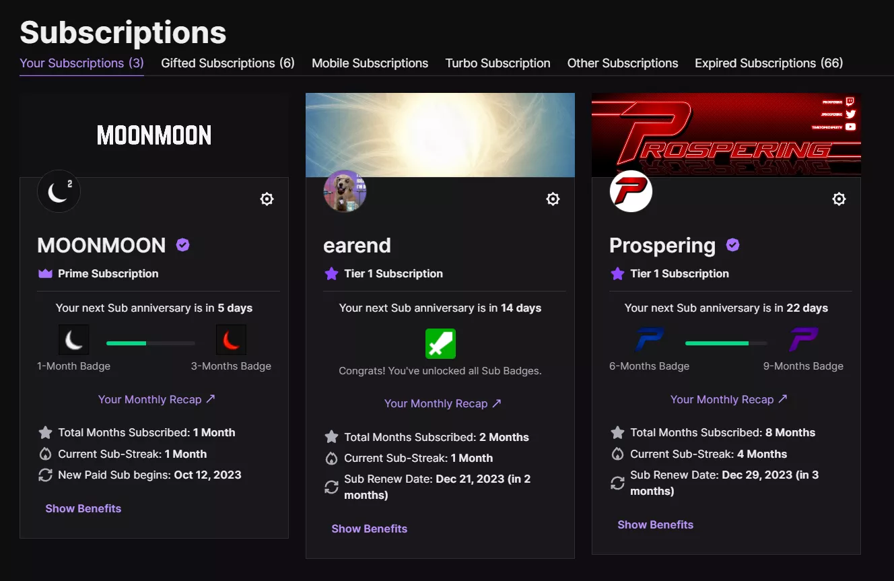This screenshot has width=894, height=581.
Task: Open Prospering subscription settings gear
Action: click(839, 199)
